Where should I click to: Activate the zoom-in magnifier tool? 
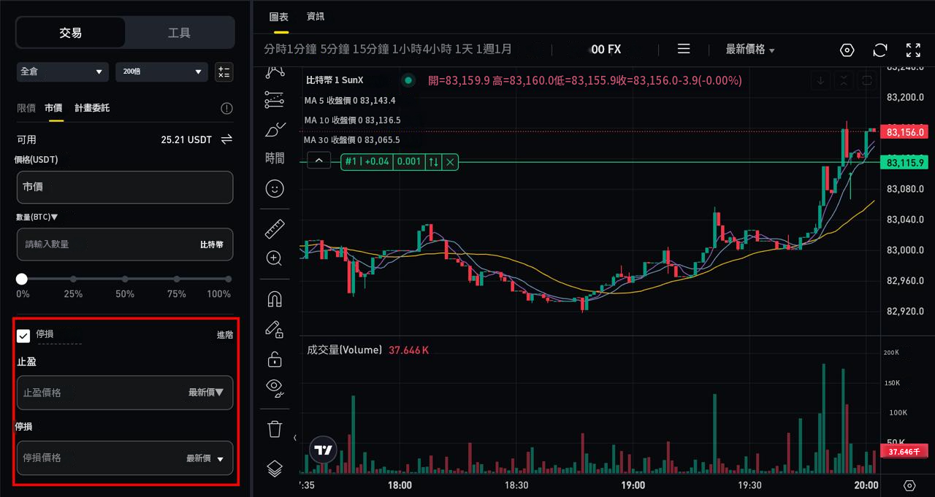275,258
